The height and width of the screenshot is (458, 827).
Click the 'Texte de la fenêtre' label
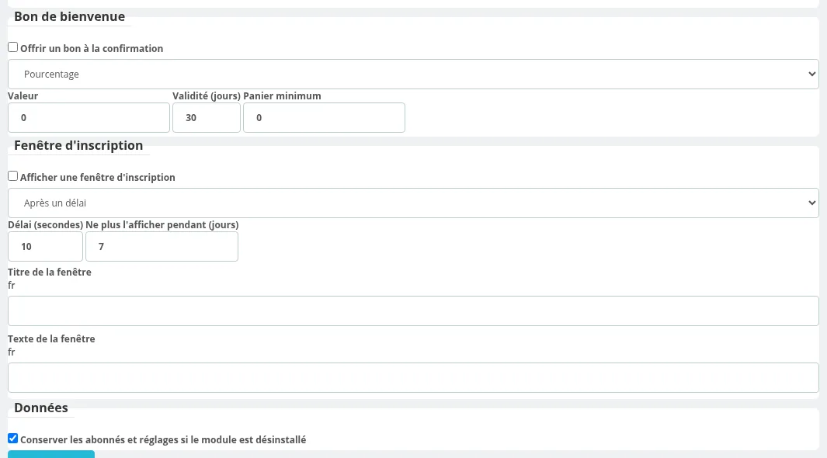pos(52,339)
